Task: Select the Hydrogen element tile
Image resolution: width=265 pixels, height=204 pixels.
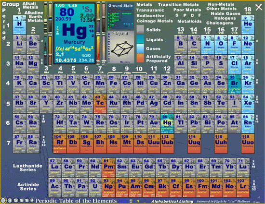Action: tap(19, 25)
